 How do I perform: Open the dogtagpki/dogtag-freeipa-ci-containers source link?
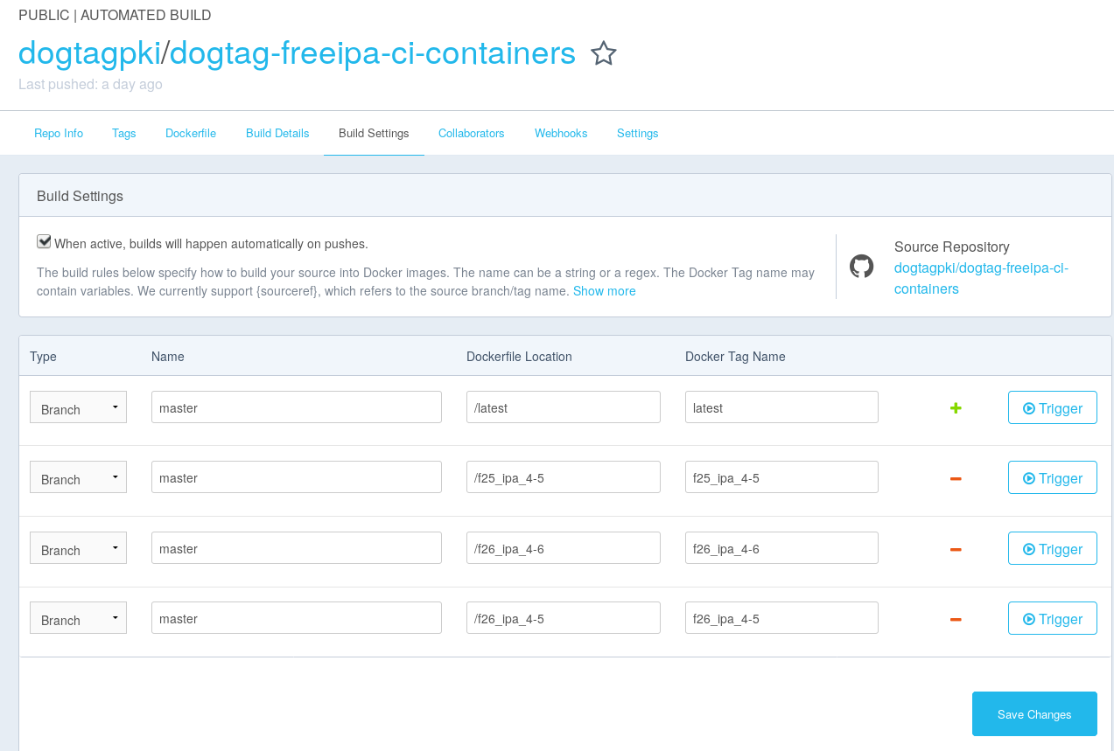coord(979,278)
